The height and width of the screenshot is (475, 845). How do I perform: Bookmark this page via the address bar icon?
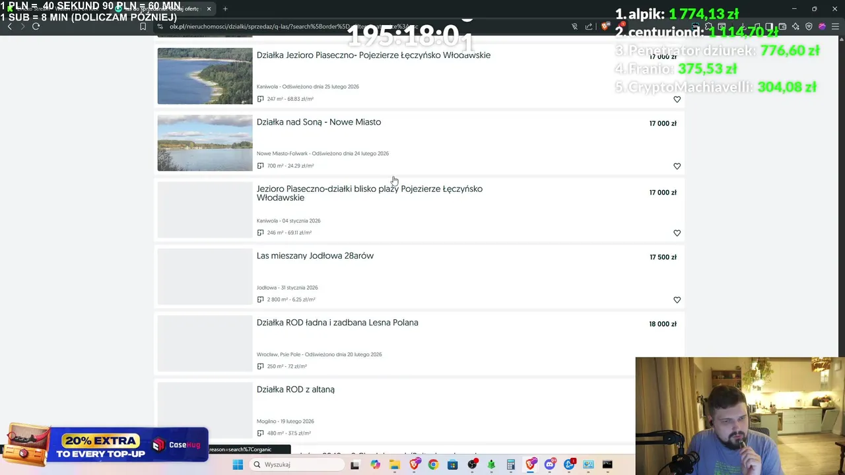143,26
